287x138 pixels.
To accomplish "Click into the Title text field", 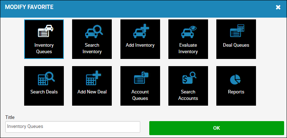I will [x=73, y=127].
